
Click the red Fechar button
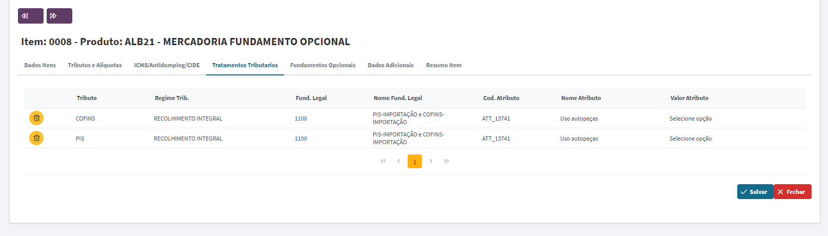(793, 192)
